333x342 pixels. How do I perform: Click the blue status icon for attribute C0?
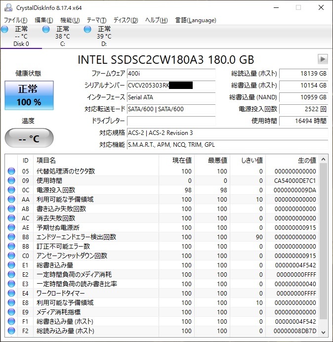pyautogui.click(x=11, y=256)
